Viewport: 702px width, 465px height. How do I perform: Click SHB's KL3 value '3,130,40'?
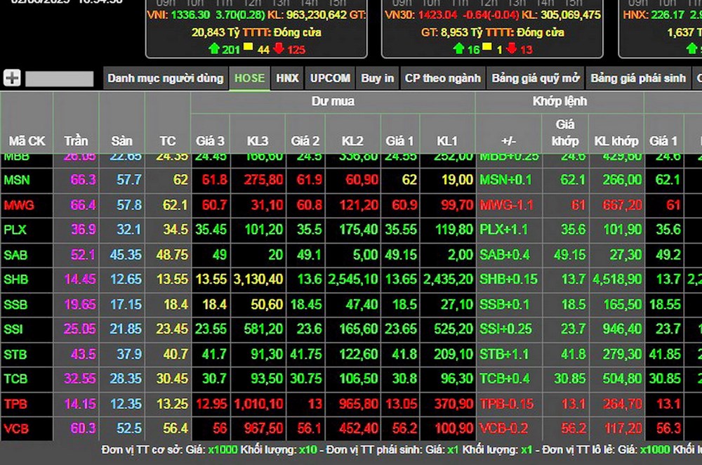point(258,280)
